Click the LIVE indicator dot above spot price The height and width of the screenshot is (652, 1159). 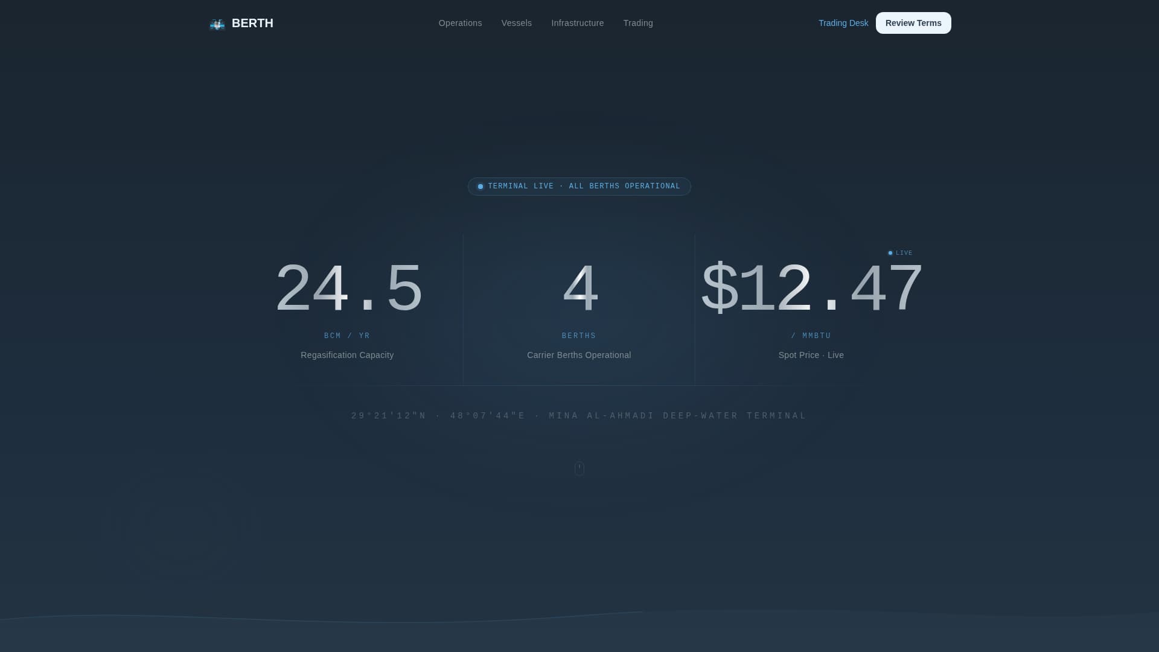[890, 252]
